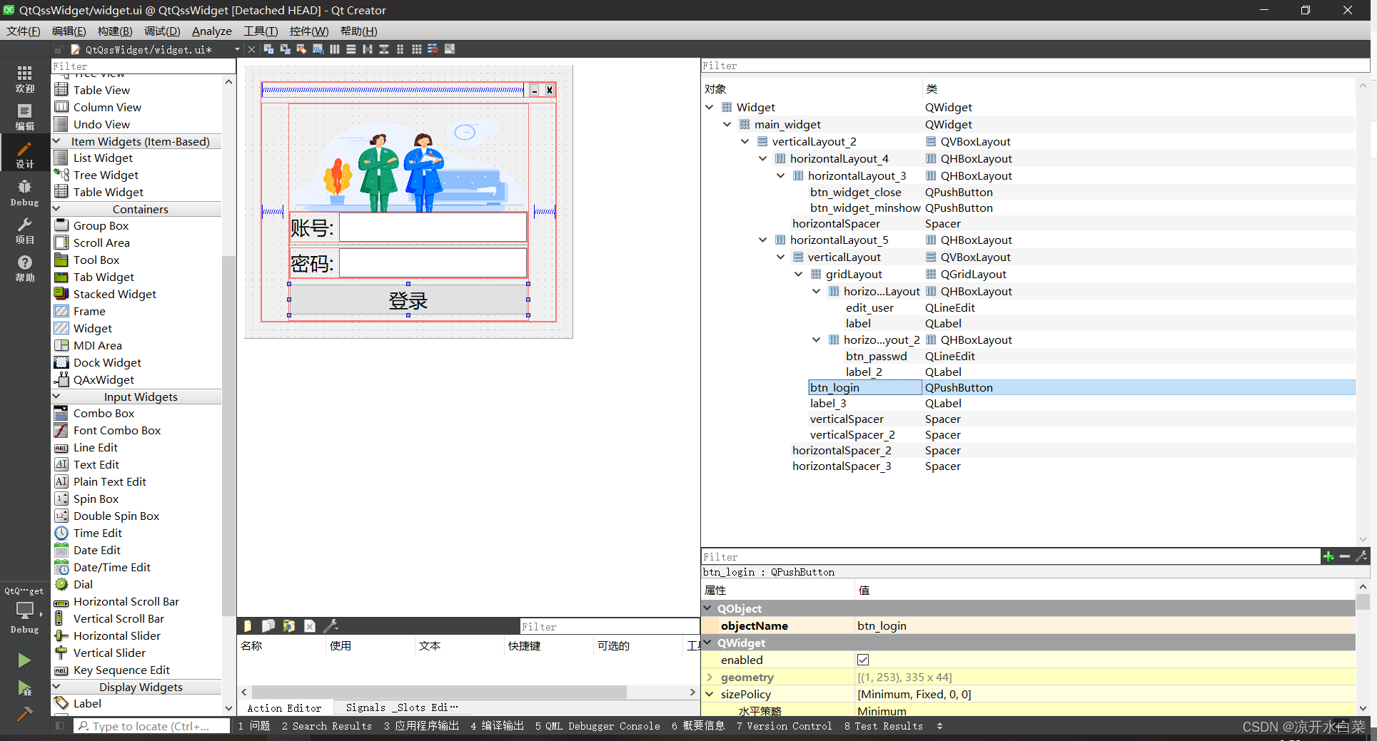Viewport: 1377px width, 741px height.
Task: Click the Break Layout toolbar icon
Action: (x=433, y=49)
